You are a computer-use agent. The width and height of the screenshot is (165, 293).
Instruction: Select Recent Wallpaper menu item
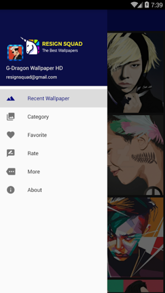pos(54,98)
